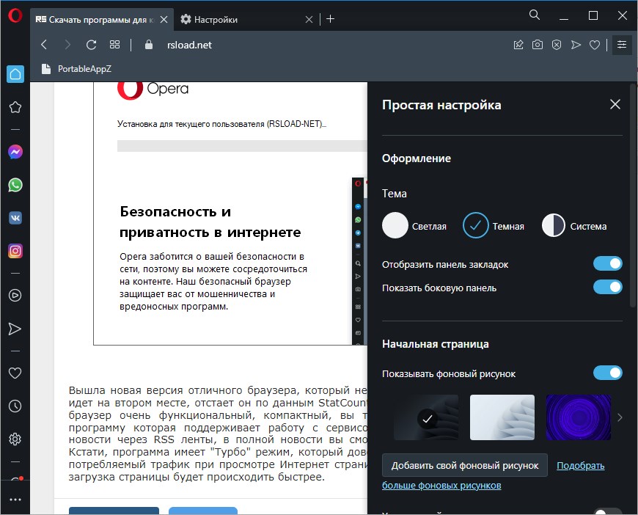
Task: Open Facebook Messenger in the sidebar
Action: pos(15,153)
